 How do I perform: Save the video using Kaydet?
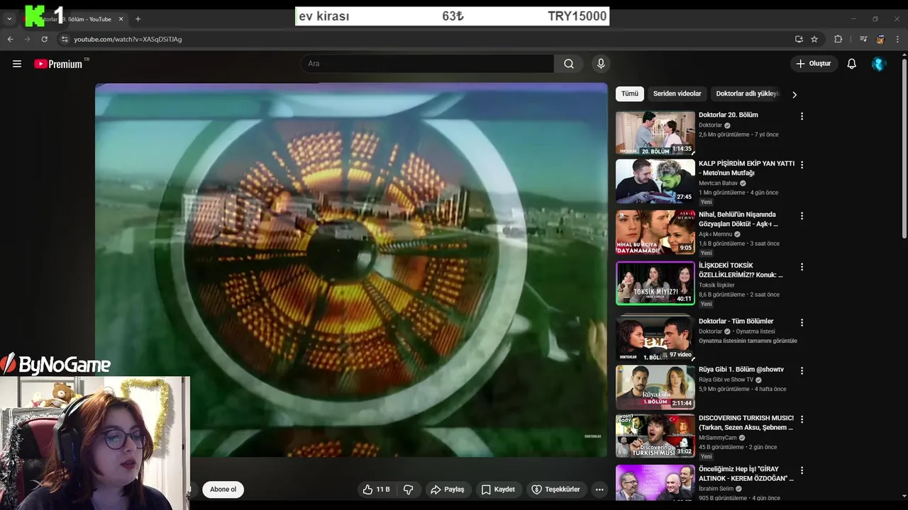(x=498, y=489)
